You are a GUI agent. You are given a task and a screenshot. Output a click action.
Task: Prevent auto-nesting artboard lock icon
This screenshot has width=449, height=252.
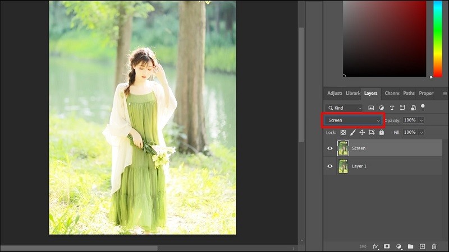point(372,132)
